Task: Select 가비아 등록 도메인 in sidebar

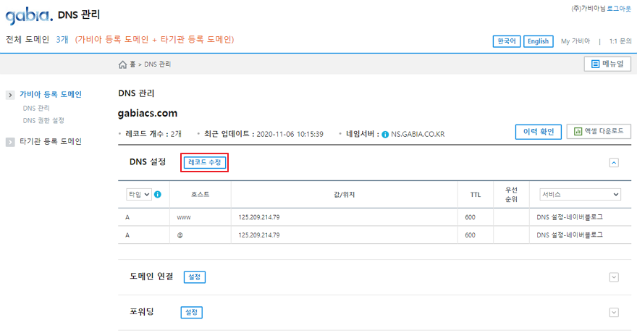Action: pos(51,95)
